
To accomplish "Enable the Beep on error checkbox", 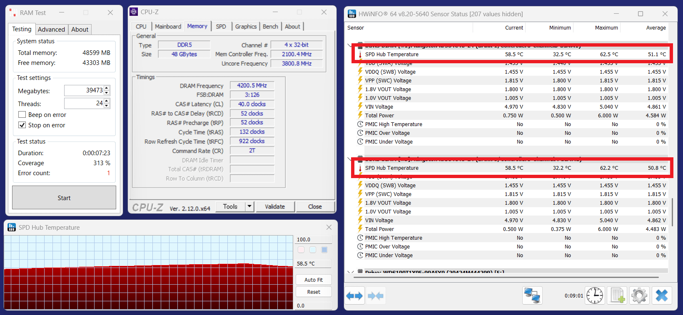I will (x=22, y=115).
